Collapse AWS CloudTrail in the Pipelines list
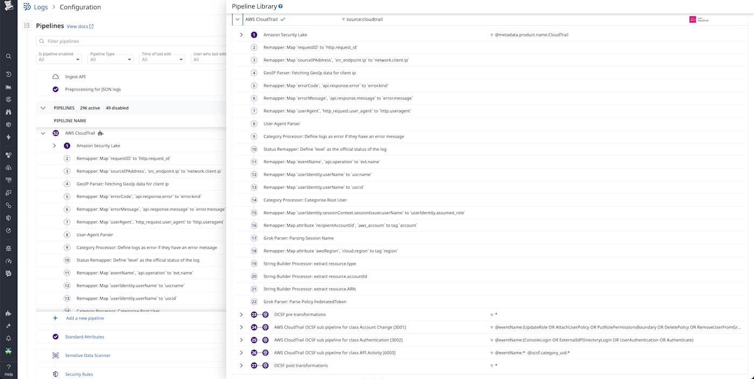This screenshot has height=379, width=754. (43, 133)
